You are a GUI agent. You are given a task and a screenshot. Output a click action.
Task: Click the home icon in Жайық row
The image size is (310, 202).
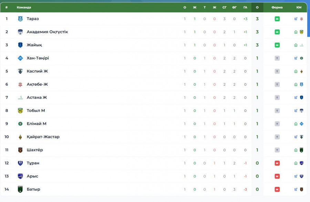(296, 45)
